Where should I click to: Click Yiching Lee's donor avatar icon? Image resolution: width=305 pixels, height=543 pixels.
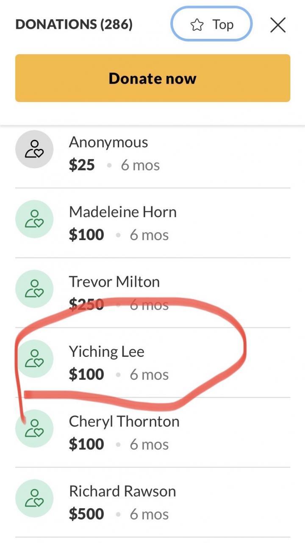click(x=34, y=358)
